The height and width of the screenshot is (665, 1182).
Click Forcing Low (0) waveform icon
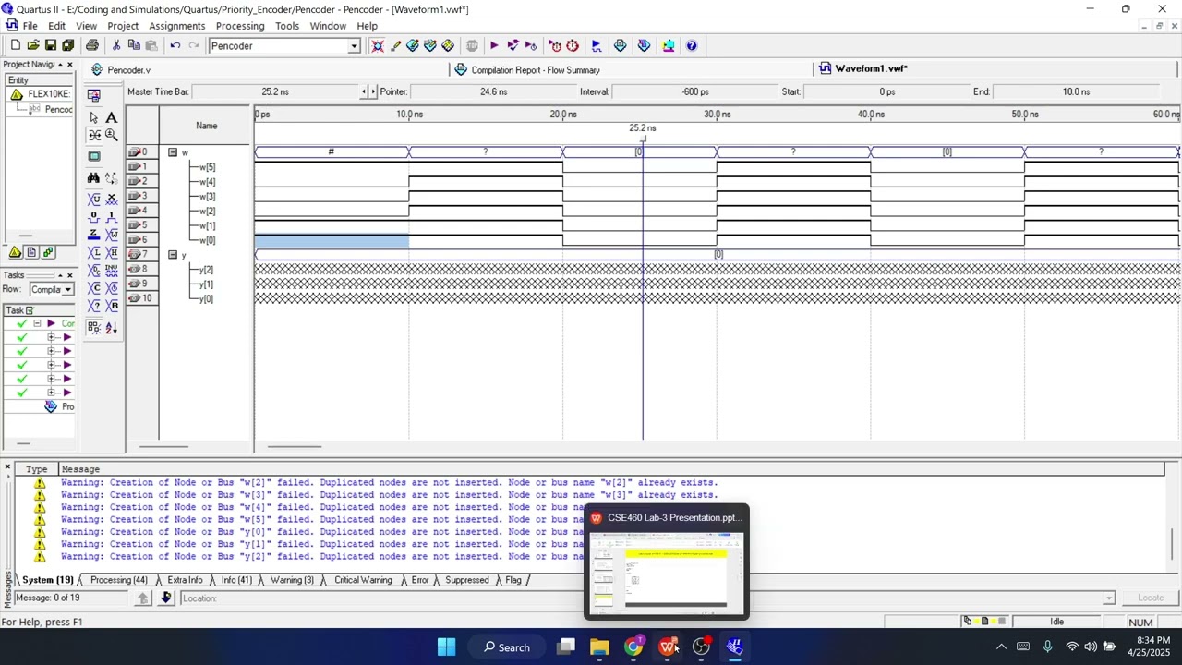point(93,217)
